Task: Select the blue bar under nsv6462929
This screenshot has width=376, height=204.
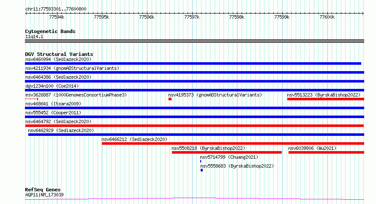Action: click(196, 135)
